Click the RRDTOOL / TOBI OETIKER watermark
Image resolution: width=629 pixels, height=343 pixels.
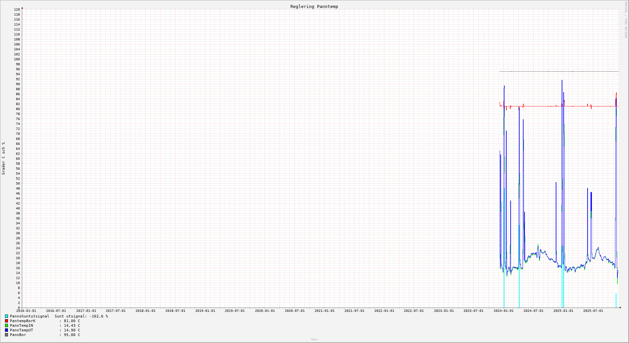626,20
